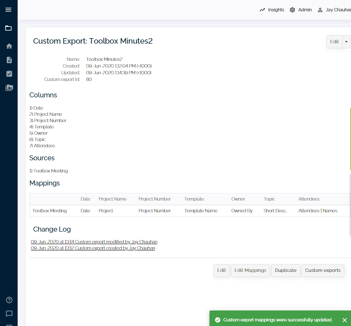
Task: Click Edit Mappings button
Action: pyautogui.click(x=250, y=270)
